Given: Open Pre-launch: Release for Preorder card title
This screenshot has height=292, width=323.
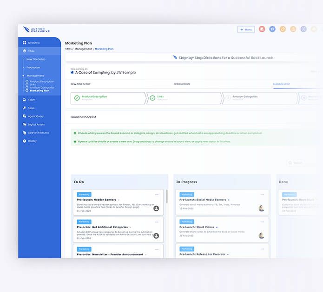Looking at the screenshot, I should pyautogui.click(x=202, y=254).
